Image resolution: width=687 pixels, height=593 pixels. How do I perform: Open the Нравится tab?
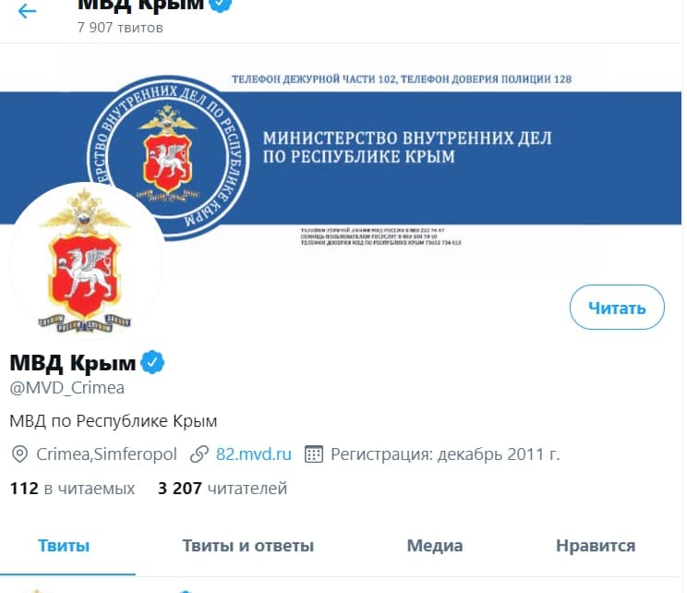pos(596,546)
